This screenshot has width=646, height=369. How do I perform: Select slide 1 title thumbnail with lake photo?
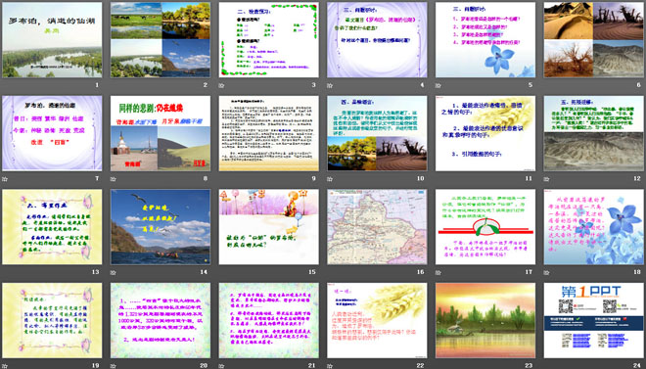(x=52, y=40)
